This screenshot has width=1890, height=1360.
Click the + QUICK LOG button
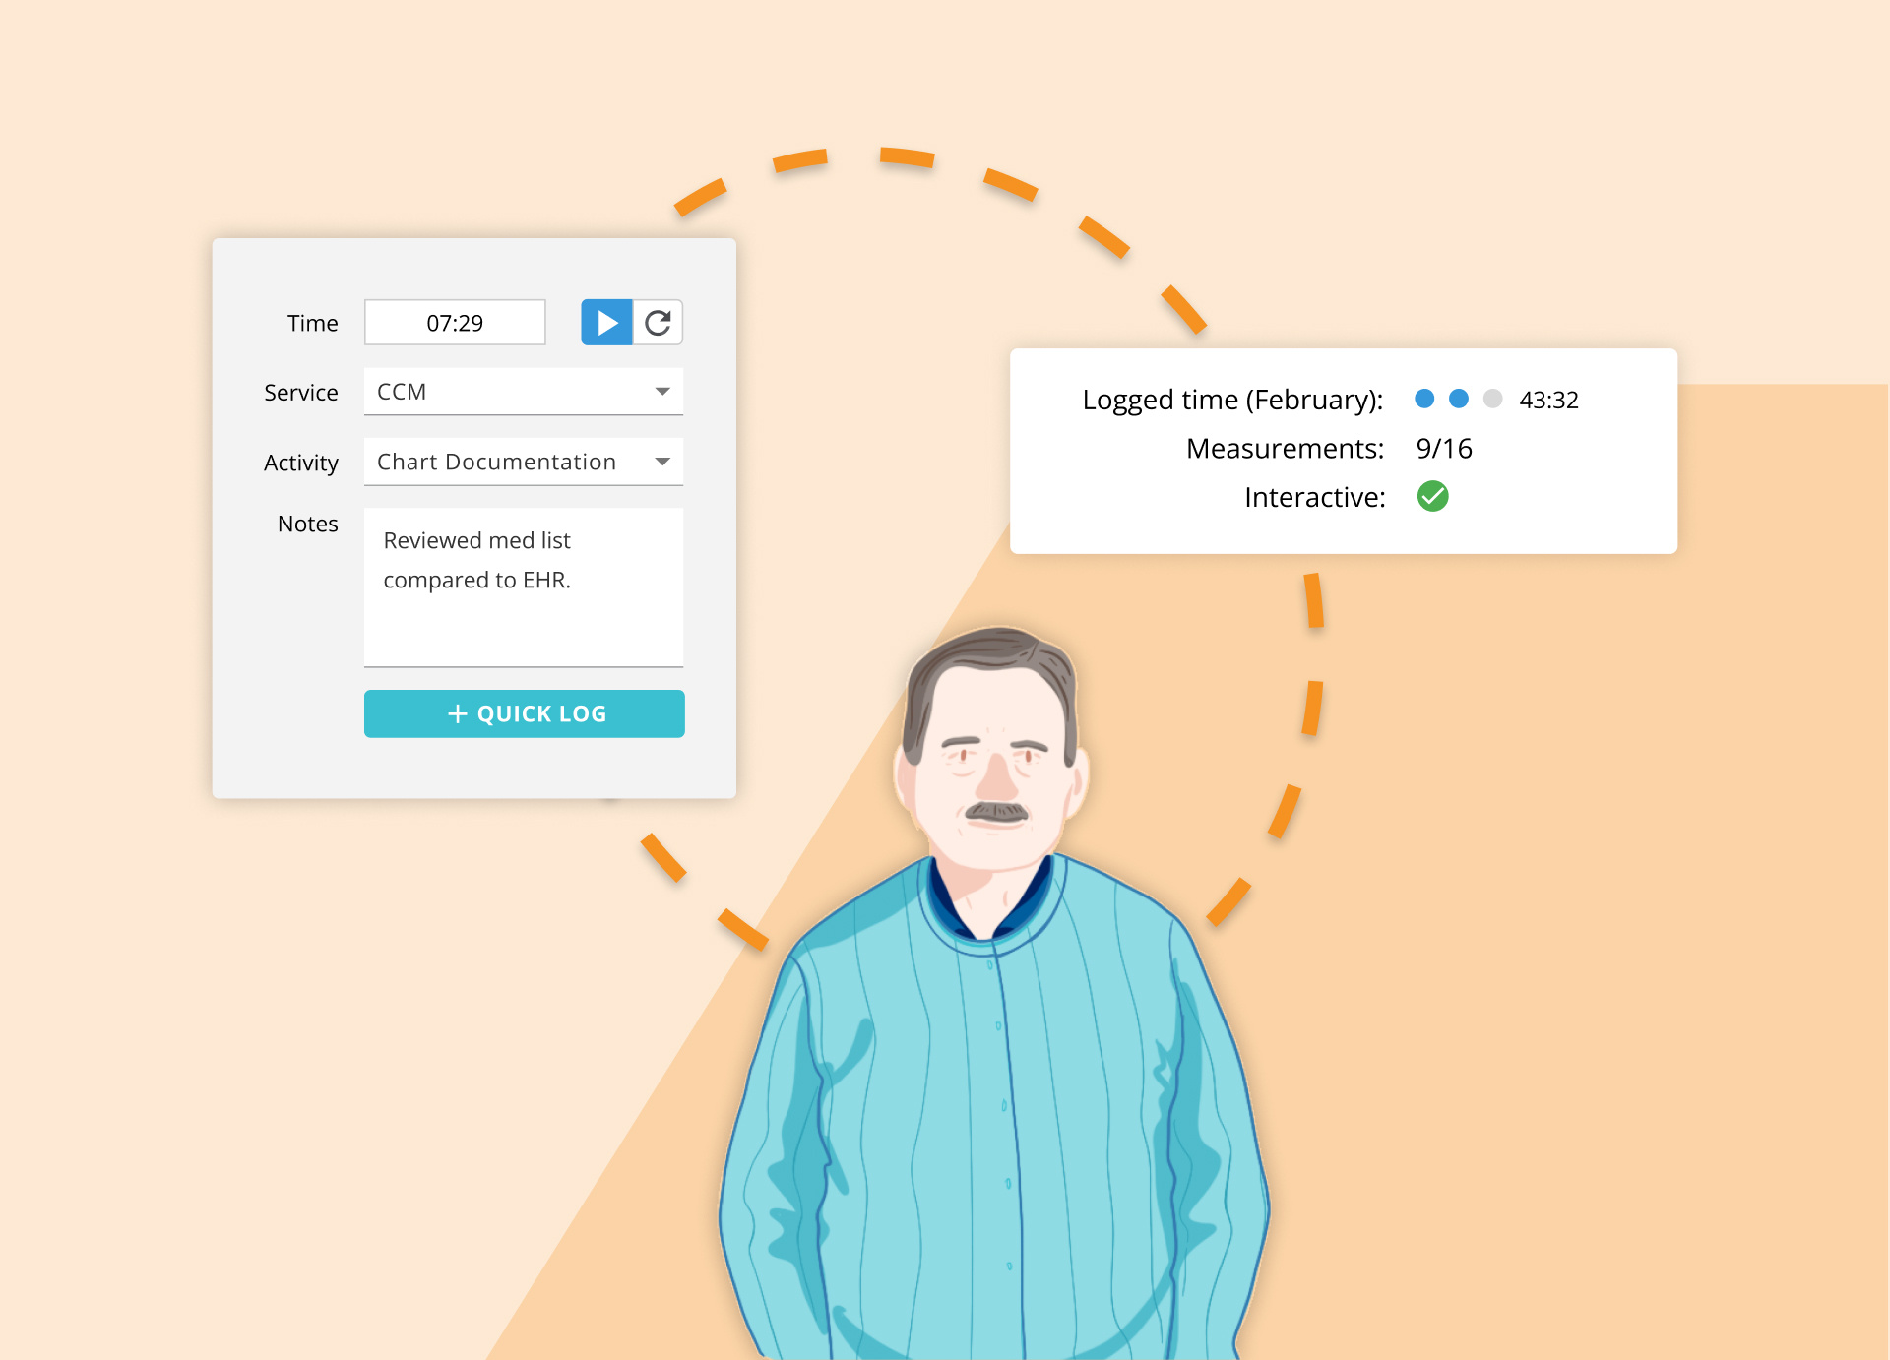[x=526, y=713]
